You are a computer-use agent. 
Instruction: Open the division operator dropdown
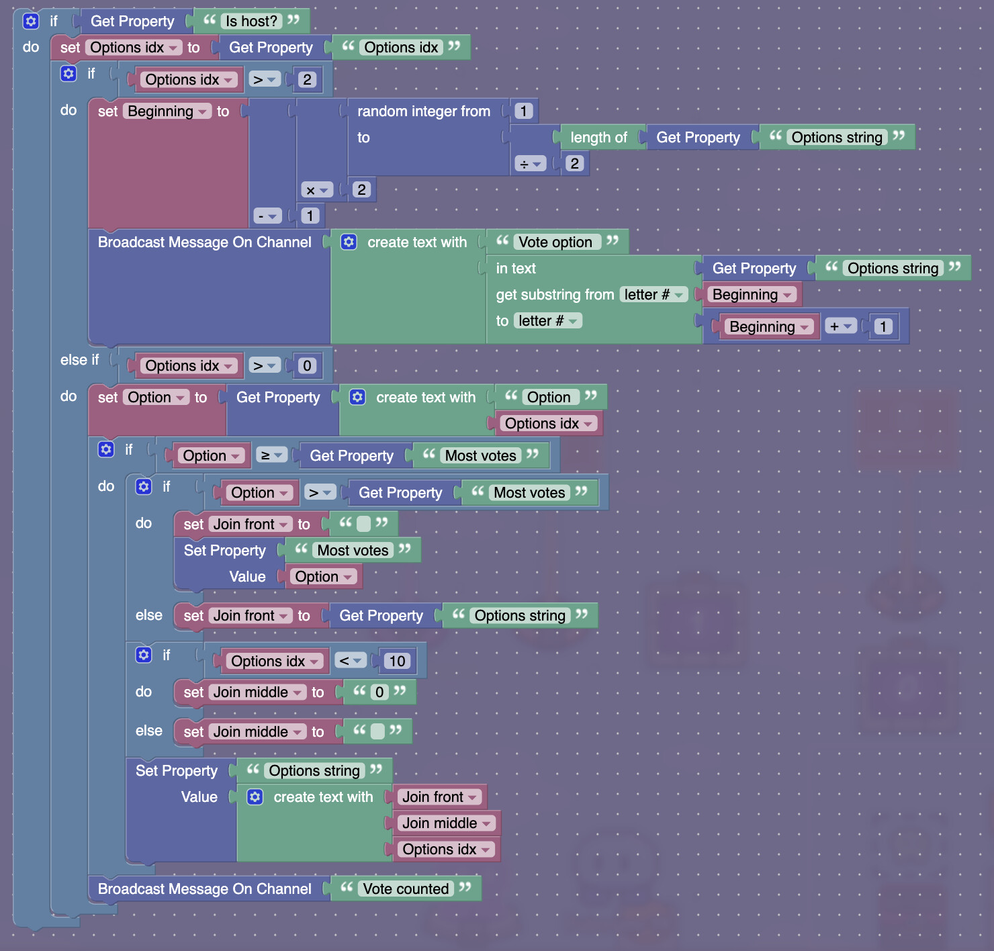(x=530, y=164)
